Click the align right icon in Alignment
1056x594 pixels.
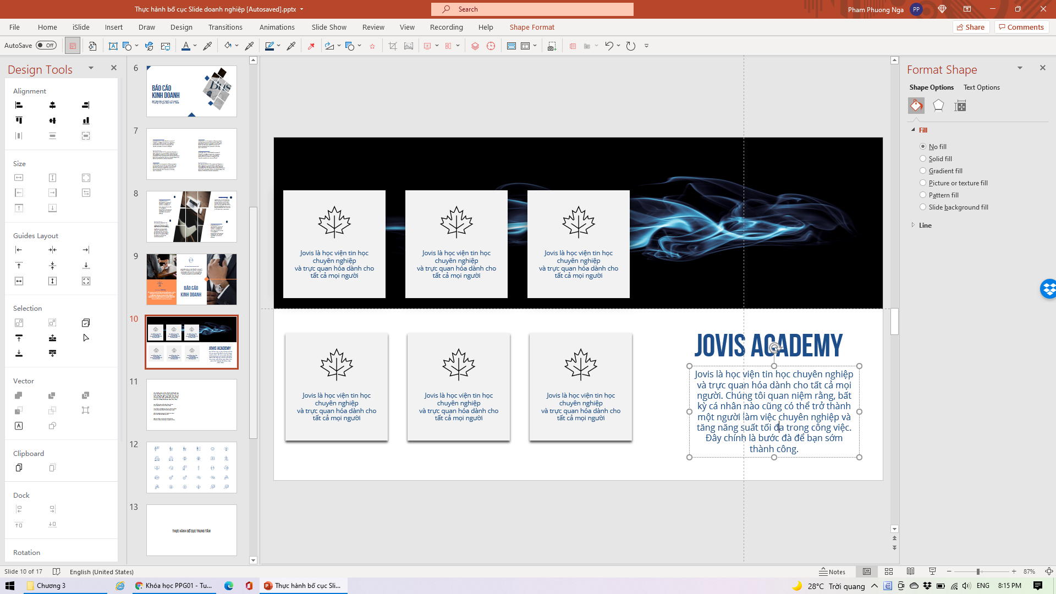pos(86,105)
